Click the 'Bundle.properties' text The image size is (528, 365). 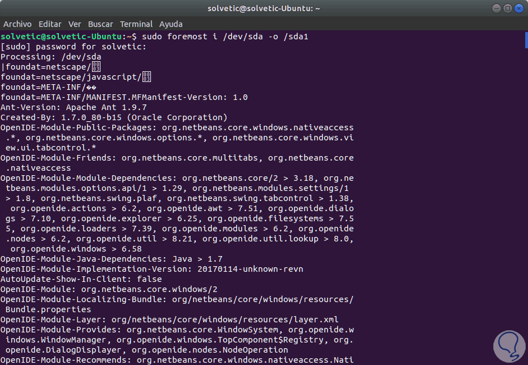click(48, 309)
